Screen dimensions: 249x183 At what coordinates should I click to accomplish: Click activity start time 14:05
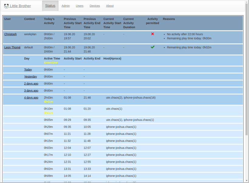point(67,176)
